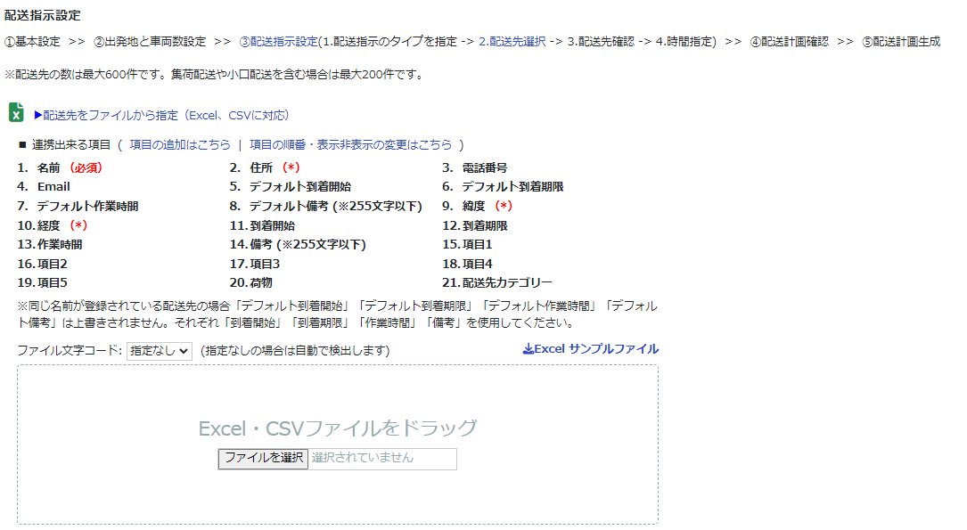Image resolution: width=967 pixels, height=530 pixels.
Task: Click the green Excel file icon
Action: point(16,113)
